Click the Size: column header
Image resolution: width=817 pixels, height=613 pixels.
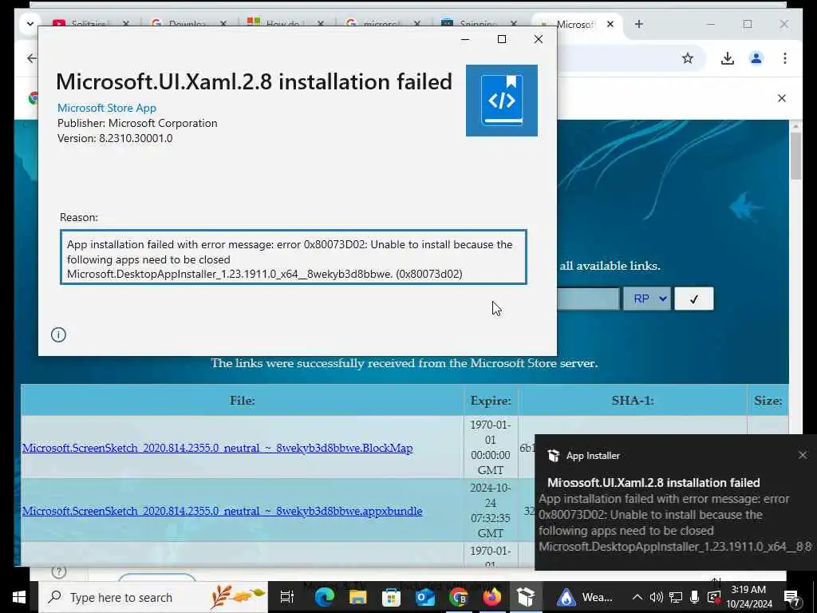768,401
